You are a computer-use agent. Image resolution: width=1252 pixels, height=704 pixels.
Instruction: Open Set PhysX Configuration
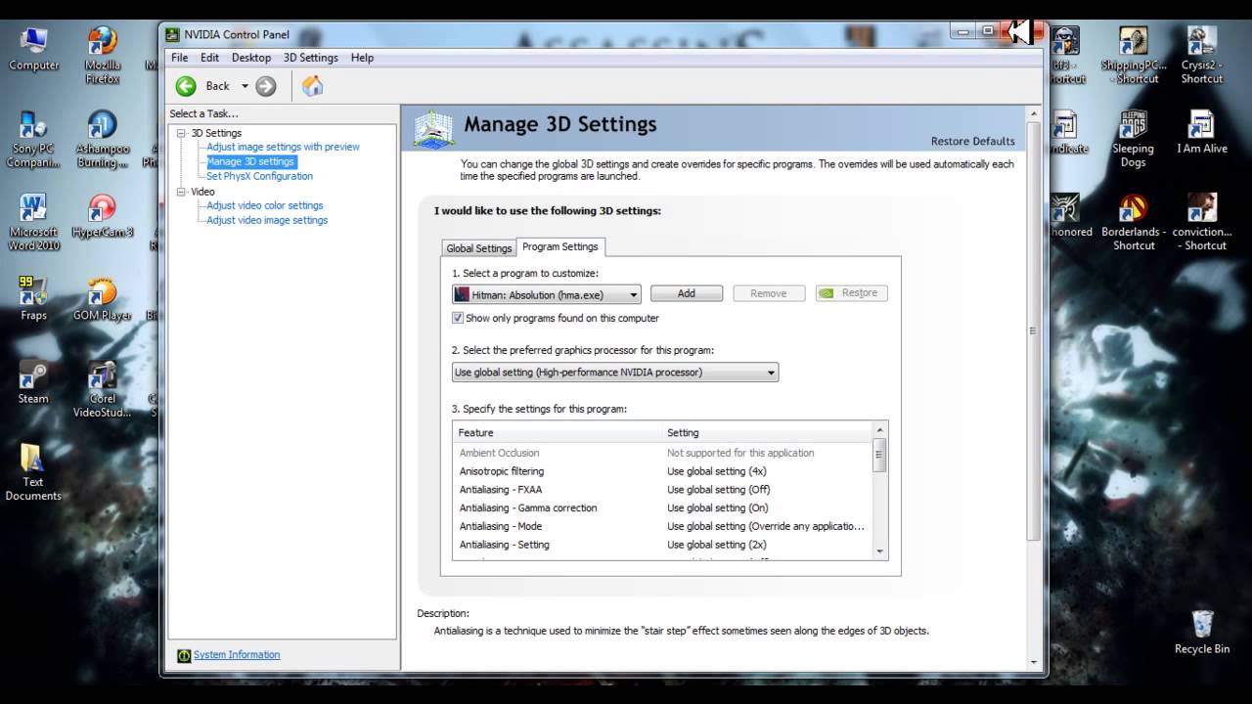point(260,176)
